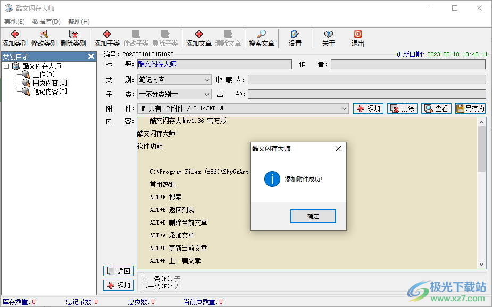Image resolution: width=492 pixels, height=307 pixels.
Task: Click the ALT+U 更新当前文章 line
Action: [179, 248]
